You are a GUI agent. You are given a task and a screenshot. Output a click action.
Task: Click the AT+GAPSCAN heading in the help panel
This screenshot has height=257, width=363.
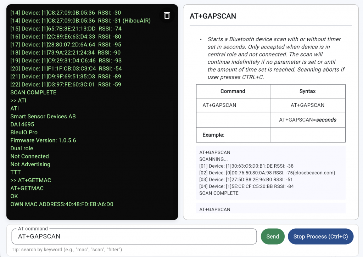[x=213, y=16]
